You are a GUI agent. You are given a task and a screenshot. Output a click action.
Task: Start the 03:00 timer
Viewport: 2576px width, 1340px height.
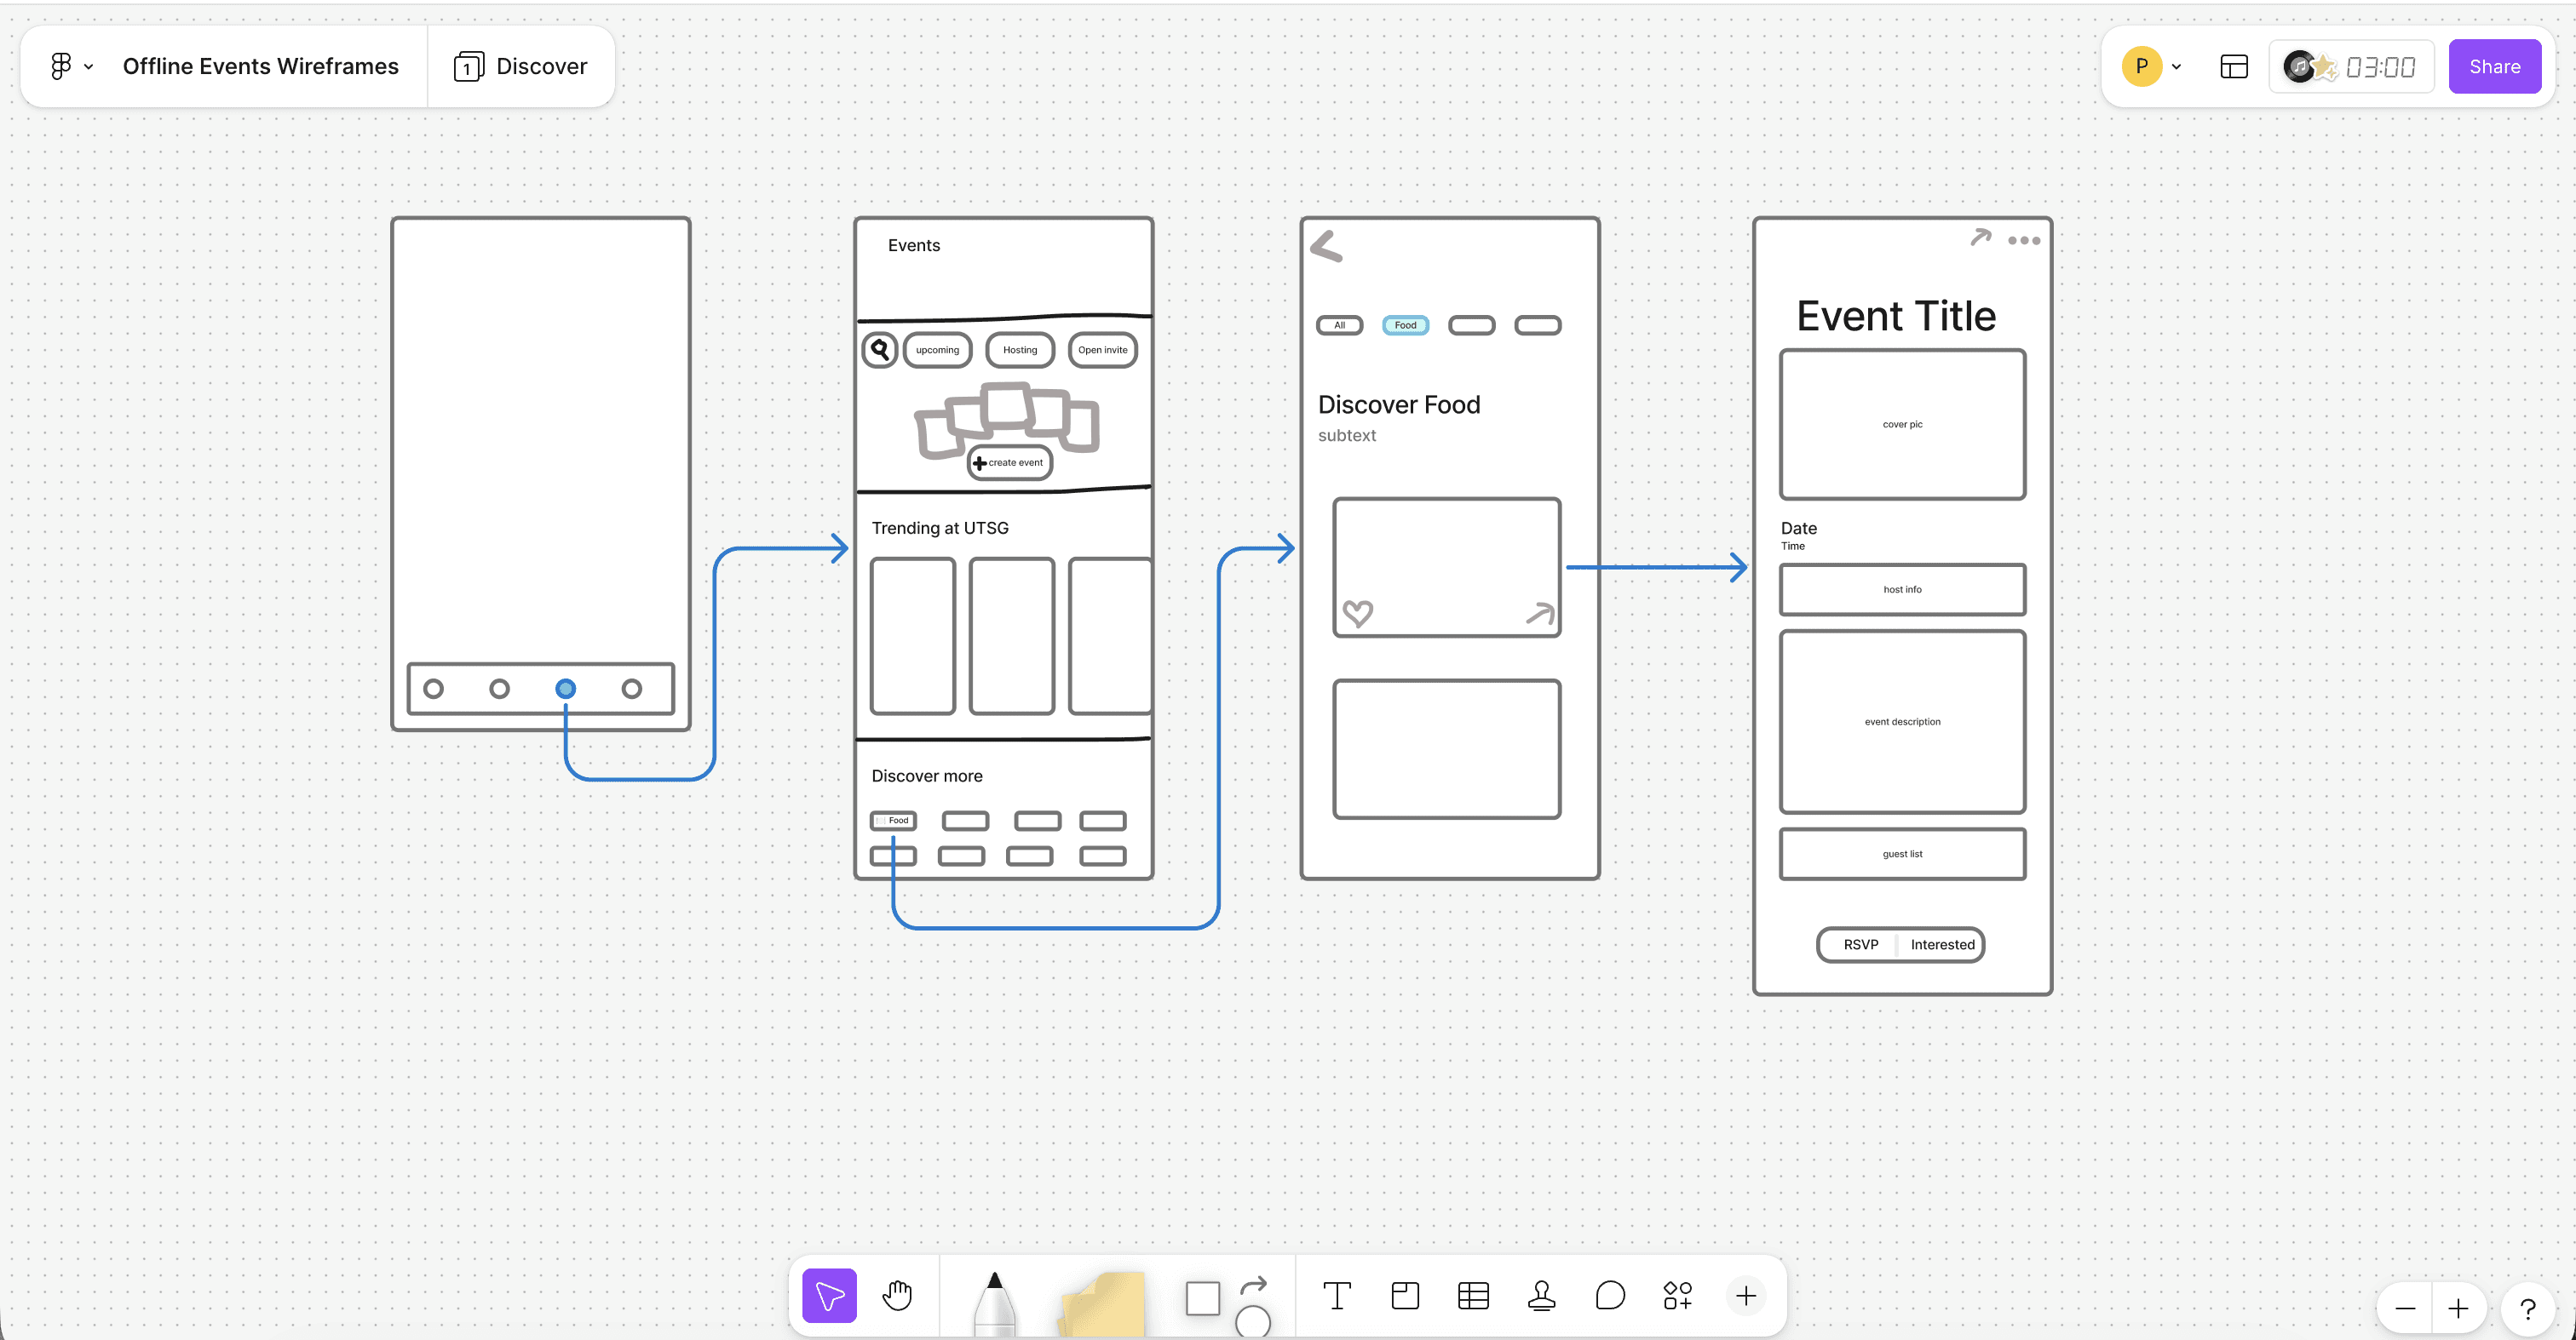2378,67
